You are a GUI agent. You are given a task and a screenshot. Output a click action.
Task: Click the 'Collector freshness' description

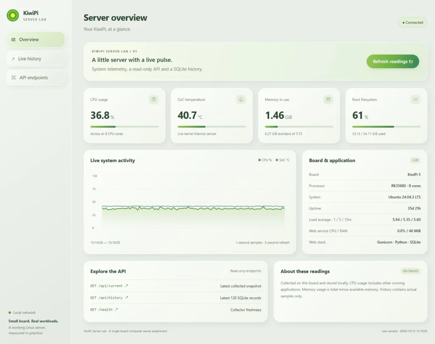click(246, 310)
